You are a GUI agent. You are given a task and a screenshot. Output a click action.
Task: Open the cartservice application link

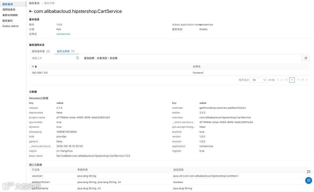click(x=63, y=34)
